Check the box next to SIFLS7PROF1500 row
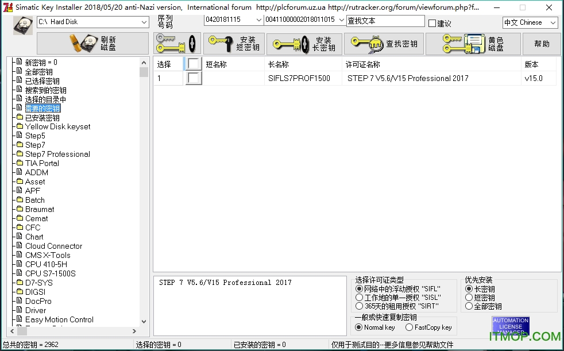 (192, 78)
